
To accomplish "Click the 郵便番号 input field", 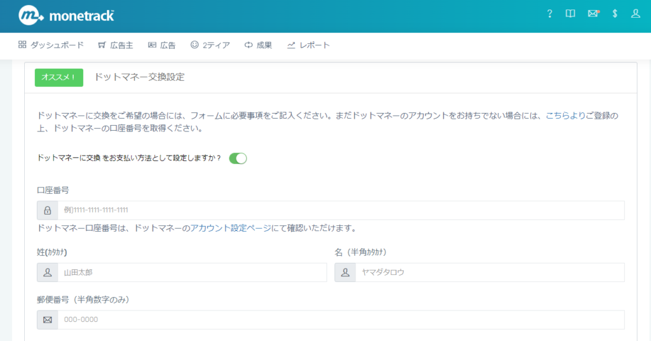I will pos(341,320).
